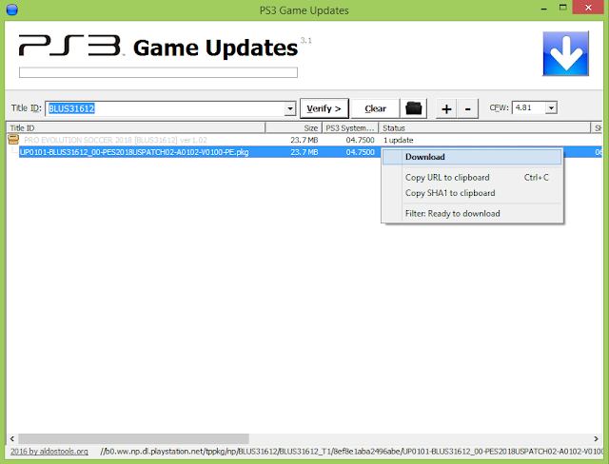Select Copy URL to clipboard
The image size is (609, 464).
tap(472, 177)
